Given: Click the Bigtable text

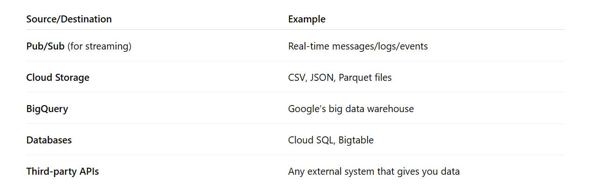Looking at the screenshot, I should pos(356,140).
